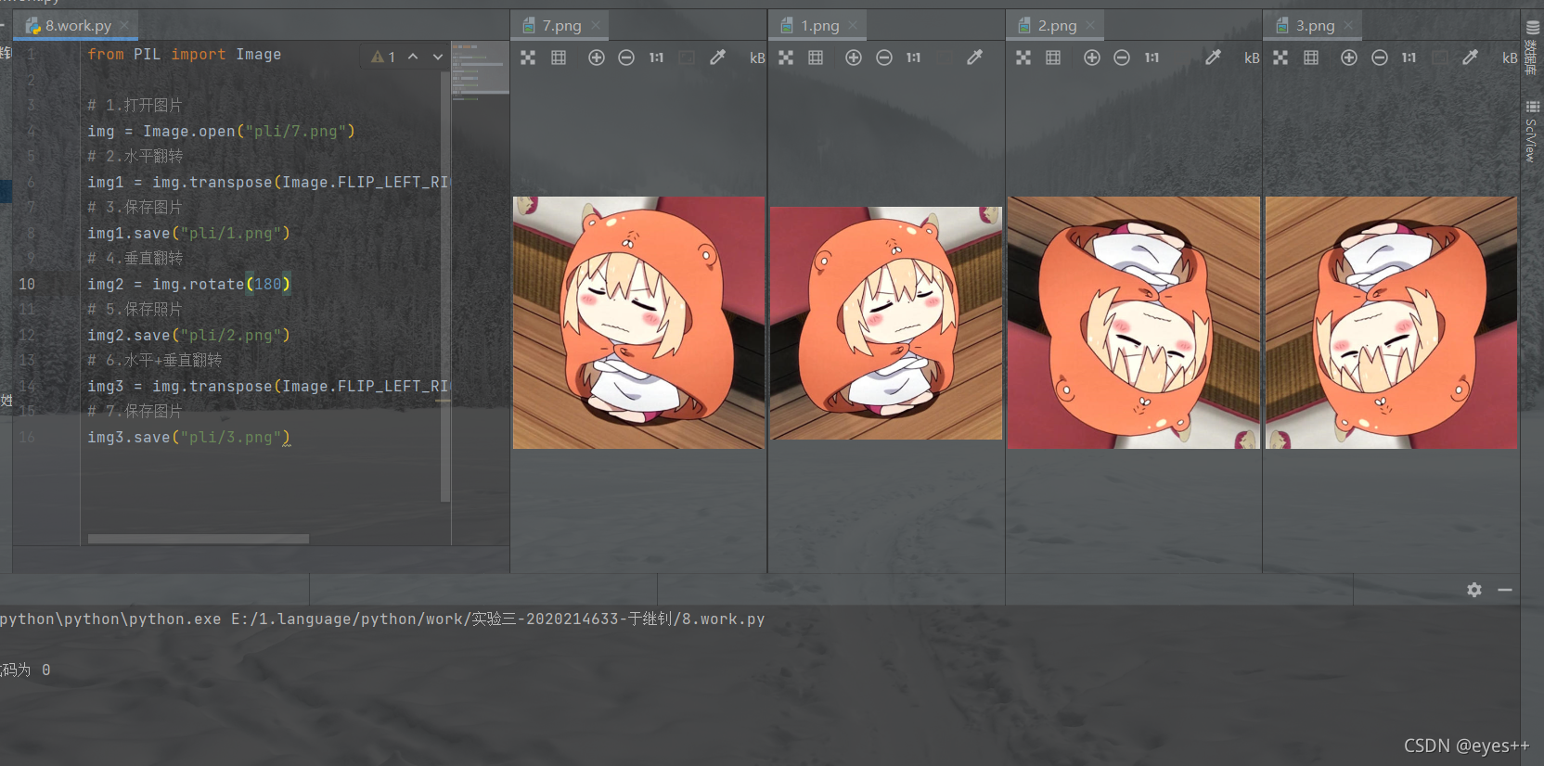Image resolution: width=1544 pixels, height=766 pixels.
Task: Click the img1.save("pli/1.png") line
Action: [188, 233]
